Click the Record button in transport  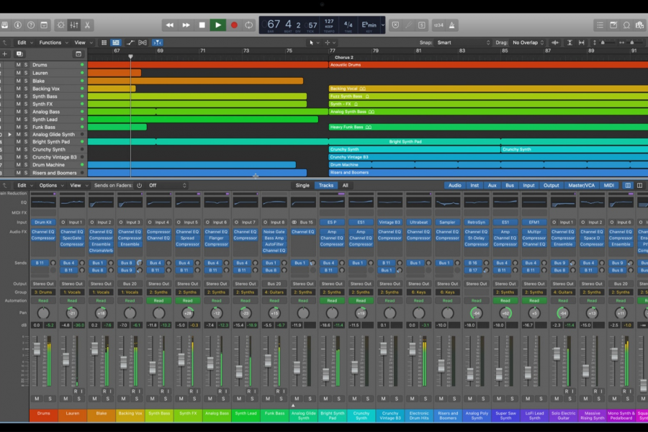click(234, 25)
